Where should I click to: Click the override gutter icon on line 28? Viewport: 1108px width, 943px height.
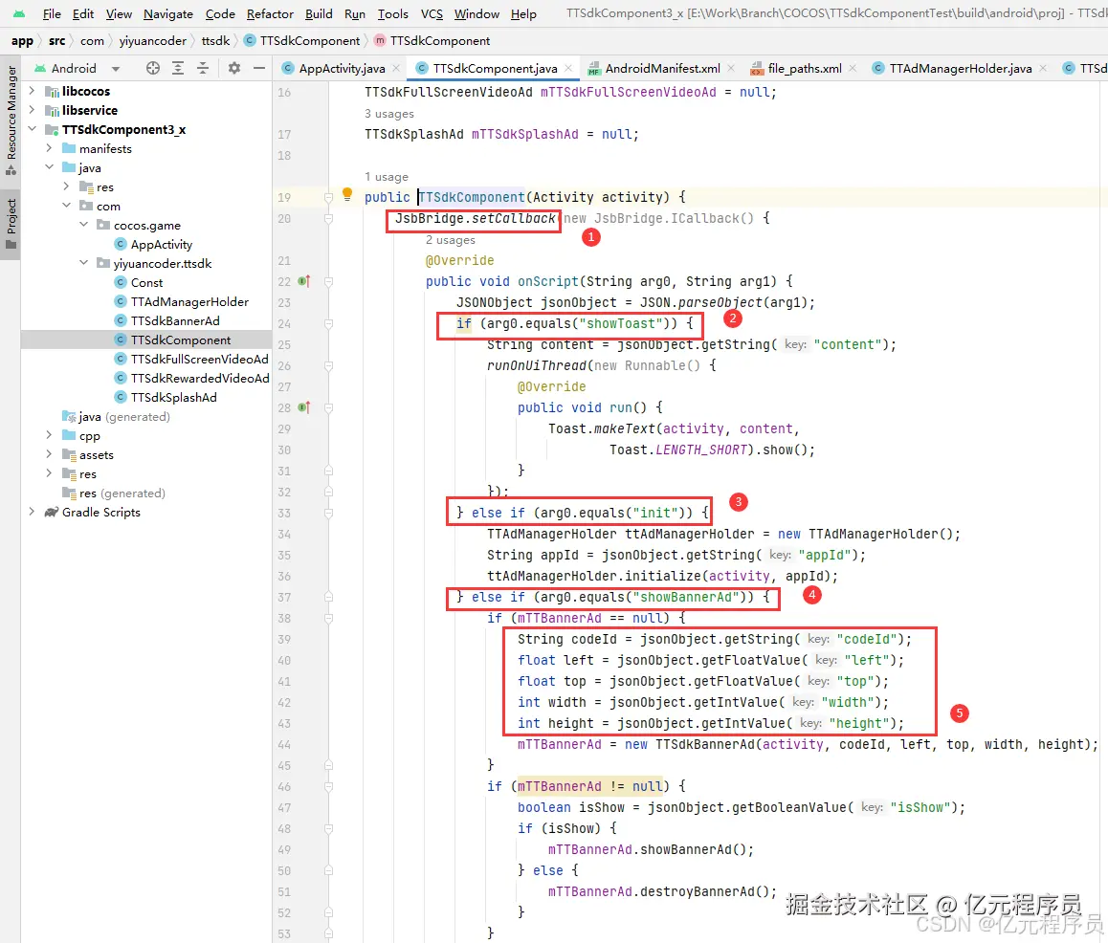(304, 407)
